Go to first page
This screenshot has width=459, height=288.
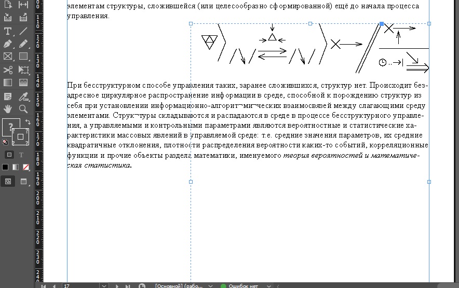point(43,286)
